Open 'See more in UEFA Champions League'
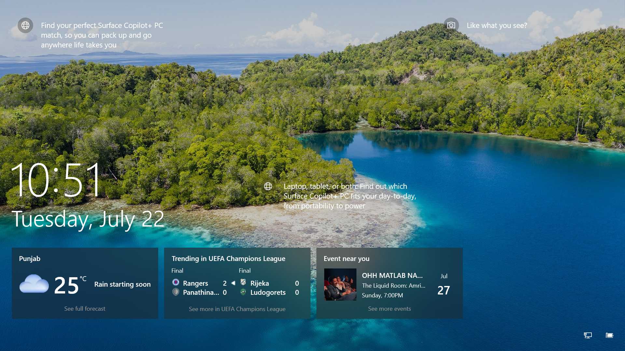 [x=237, y=309]
